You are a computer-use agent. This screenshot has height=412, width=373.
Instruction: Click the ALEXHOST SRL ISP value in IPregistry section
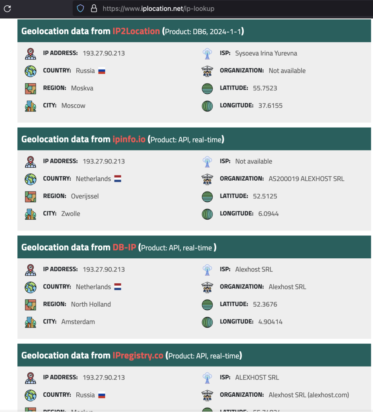257,378
